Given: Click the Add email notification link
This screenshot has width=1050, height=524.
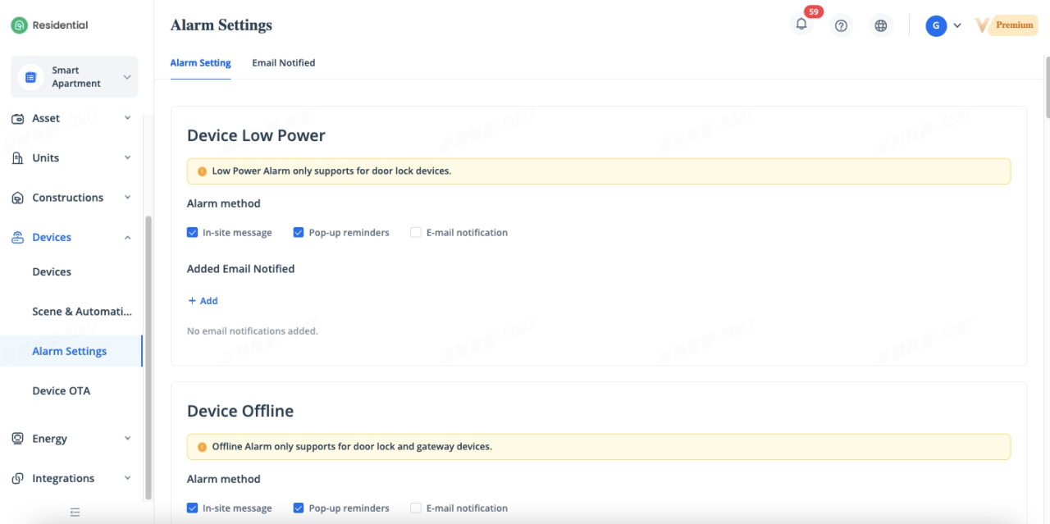Looking at the screenshot, I should coord(203,301).
